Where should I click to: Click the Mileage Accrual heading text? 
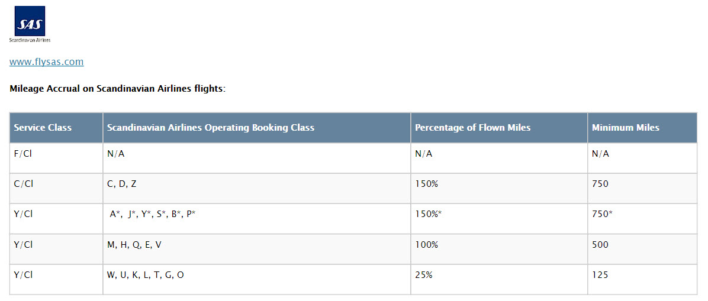tap(117, 89)
